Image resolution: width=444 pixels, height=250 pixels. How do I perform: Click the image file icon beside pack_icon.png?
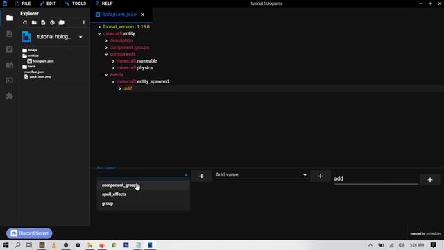point(26,77)
